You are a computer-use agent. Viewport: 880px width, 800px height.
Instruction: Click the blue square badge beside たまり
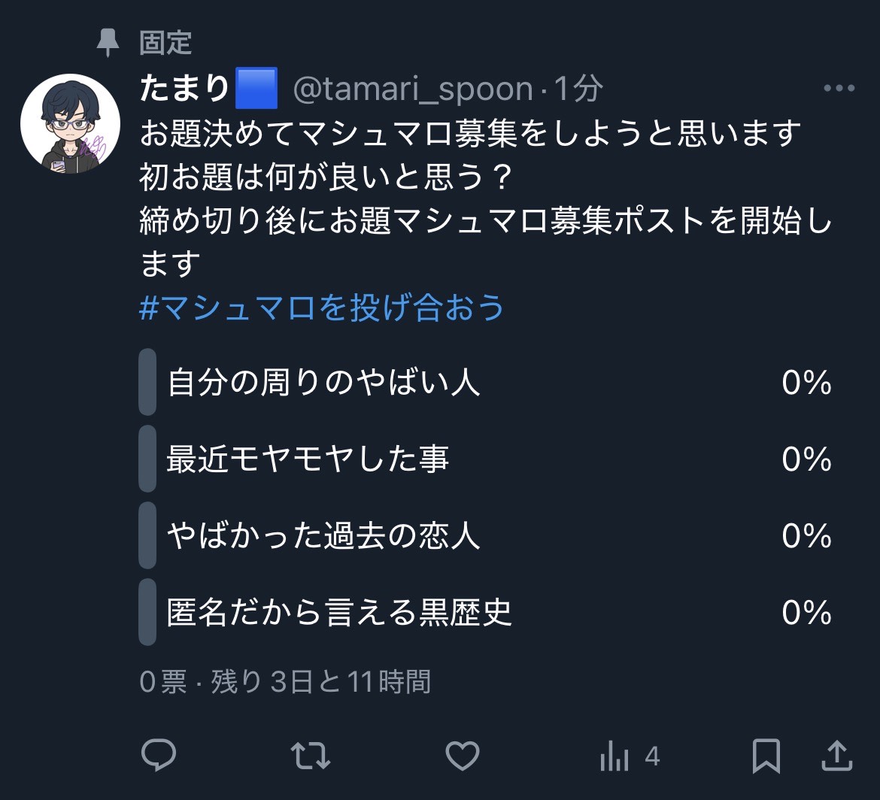point(256,89)
